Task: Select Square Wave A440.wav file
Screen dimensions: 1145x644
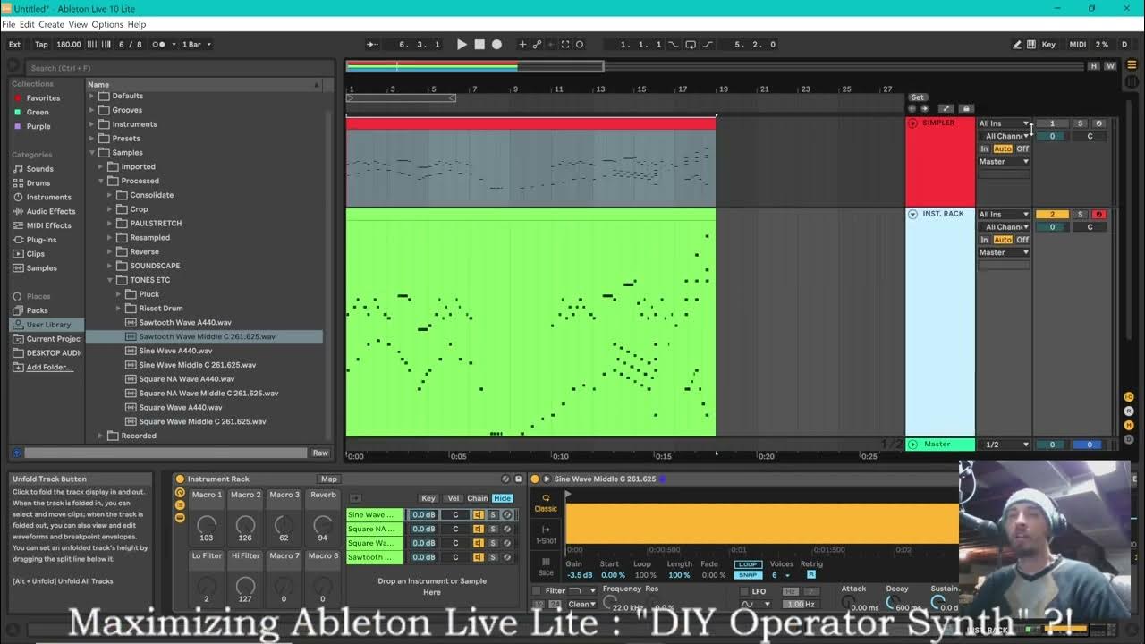Action: point(181,407)
